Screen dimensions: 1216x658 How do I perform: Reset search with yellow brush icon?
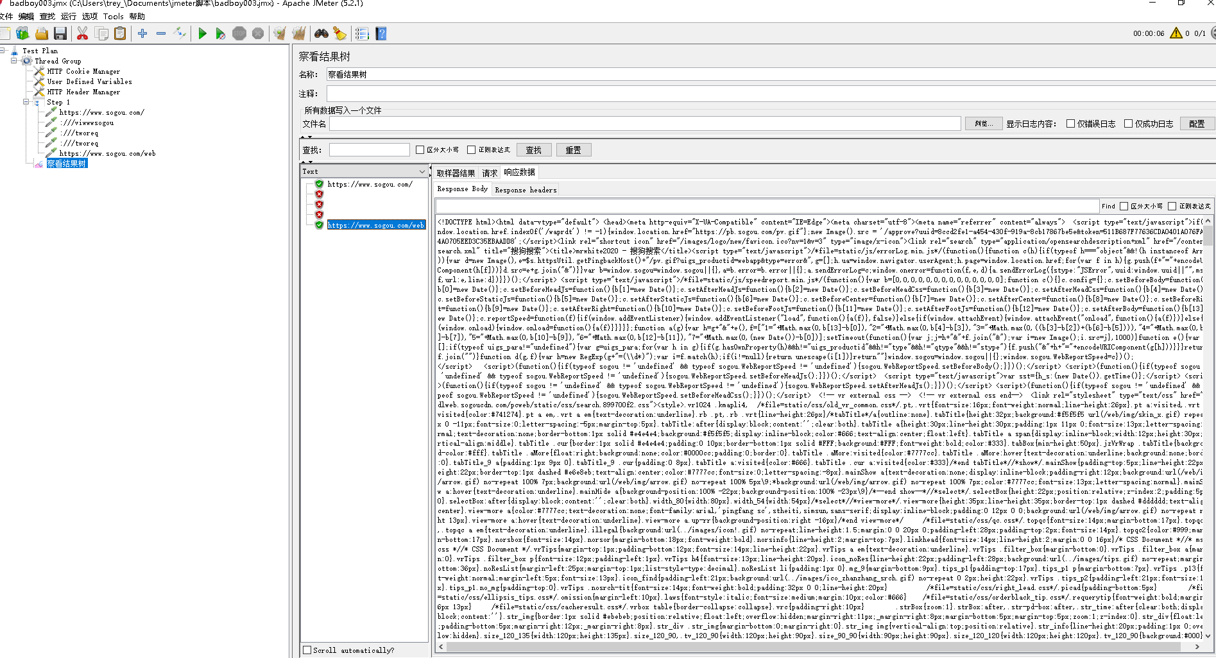(x=339, y=33)
